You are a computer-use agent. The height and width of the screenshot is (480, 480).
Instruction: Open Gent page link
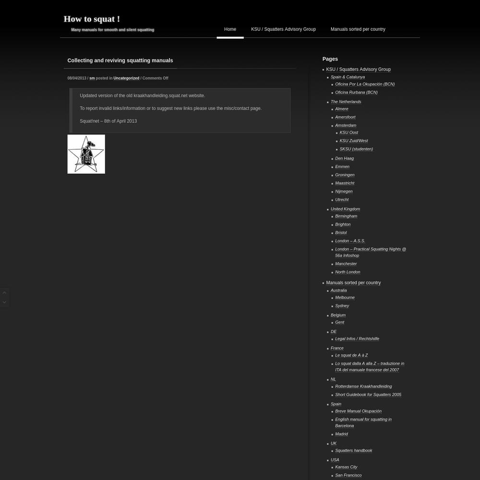[x=339, y=323]
